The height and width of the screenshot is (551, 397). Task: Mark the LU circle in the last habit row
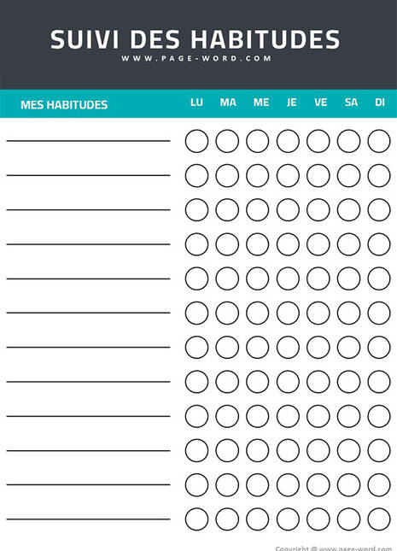click(196, 519)
